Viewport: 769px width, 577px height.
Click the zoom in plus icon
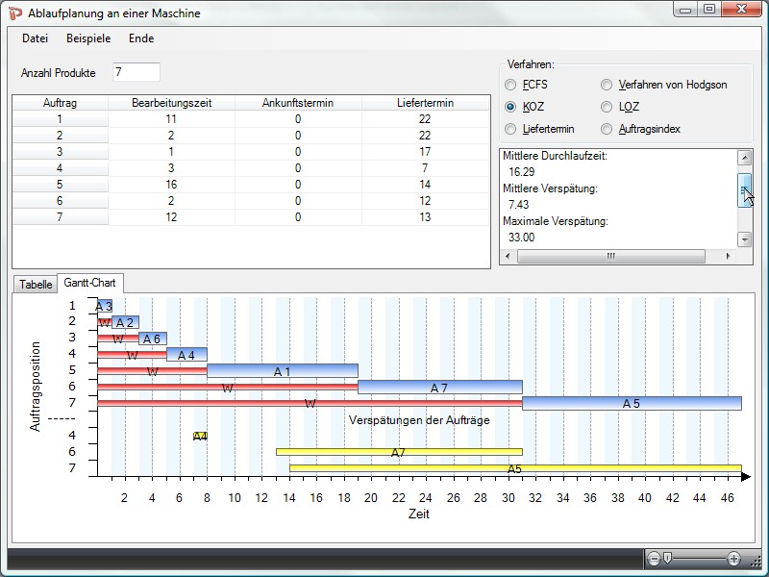734,558
